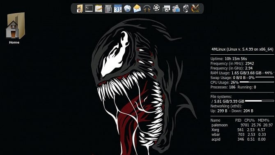Click the CPU Usage progress bar

point(257,82)
